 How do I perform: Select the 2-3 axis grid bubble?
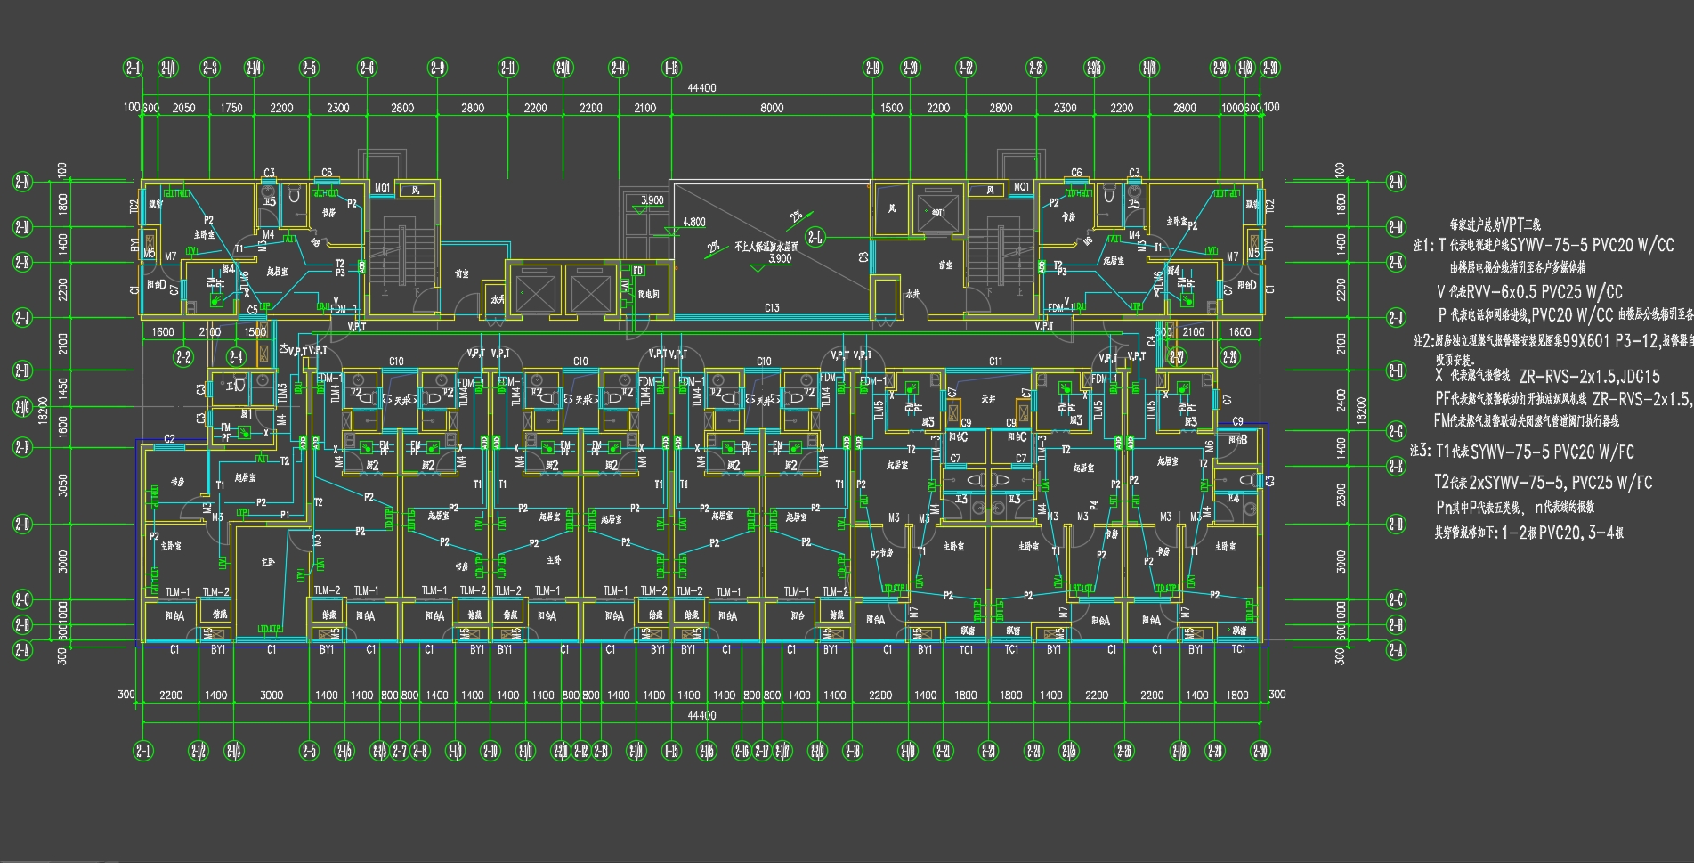tap(209, 68)
